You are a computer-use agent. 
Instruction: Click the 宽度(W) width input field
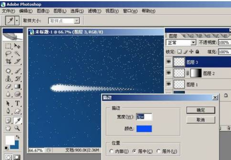(144, 117)
